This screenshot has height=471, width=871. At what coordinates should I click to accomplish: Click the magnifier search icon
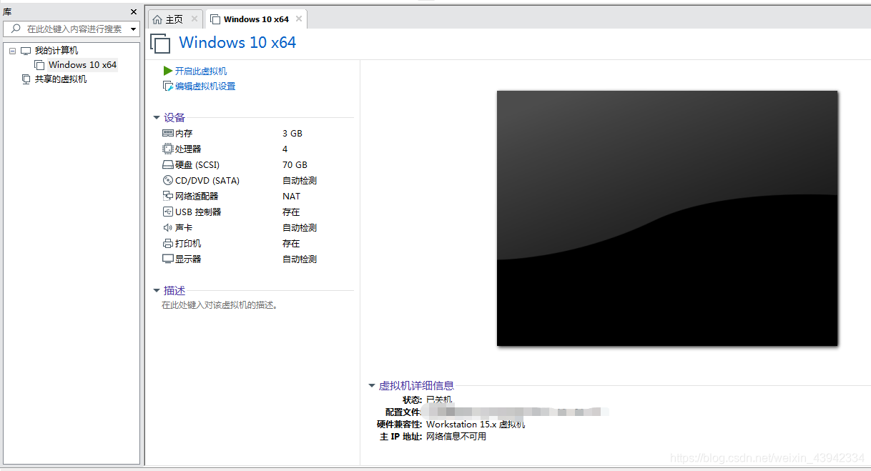point(16,29)
